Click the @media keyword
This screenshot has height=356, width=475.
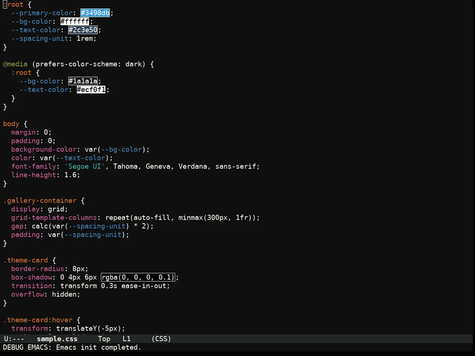pyautogui.click(x=15, y=64)
